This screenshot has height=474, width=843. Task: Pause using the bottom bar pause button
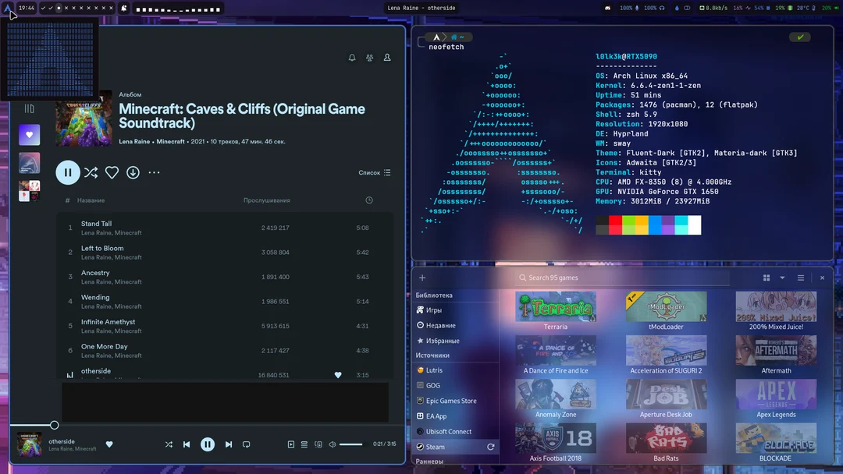(208, 444)
